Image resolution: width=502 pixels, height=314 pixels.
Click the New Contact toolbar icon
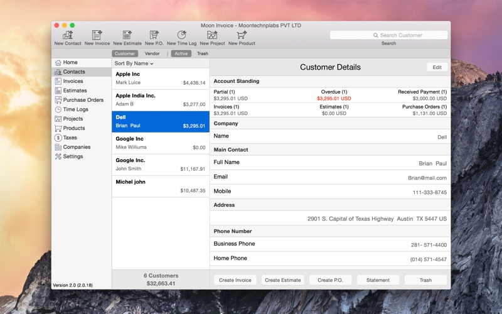tap(68, 35)
